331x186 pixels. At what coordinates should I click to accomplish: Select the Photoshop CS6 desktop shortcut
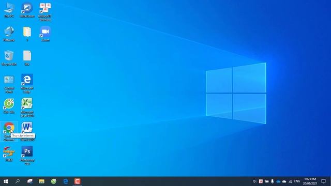pyautogui.click(x=27, y=156)
